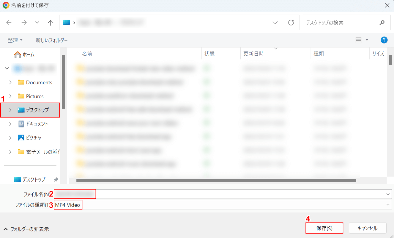Image resolution: width=394 pixels, height=238 pixels.
Task: Select the Pictures folder
Action: pos(31,96)
